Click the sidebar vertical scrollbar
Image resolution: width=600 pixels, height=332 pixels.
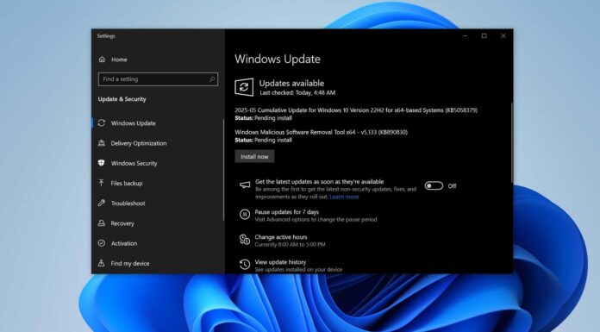point(223,170)
